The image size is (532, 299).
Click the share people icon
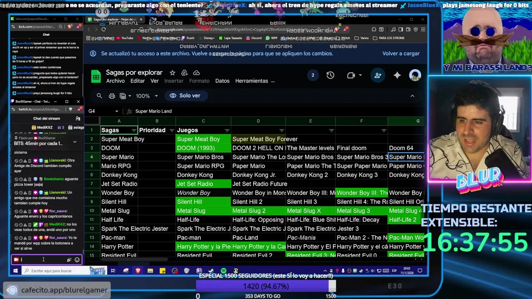pos(378,75)
